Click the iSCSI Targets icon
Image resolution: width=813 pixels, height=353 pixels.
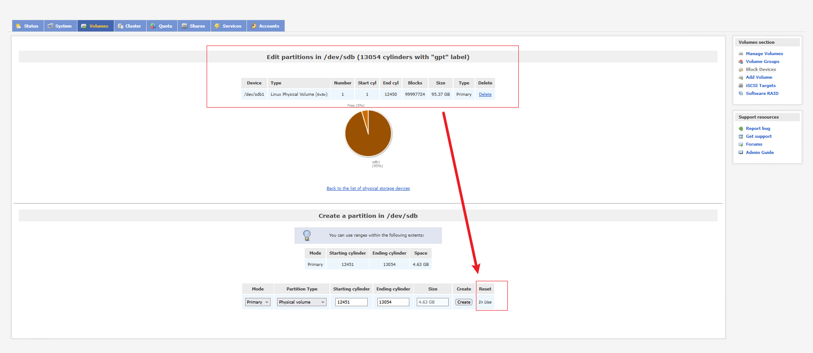click(741, 86)
